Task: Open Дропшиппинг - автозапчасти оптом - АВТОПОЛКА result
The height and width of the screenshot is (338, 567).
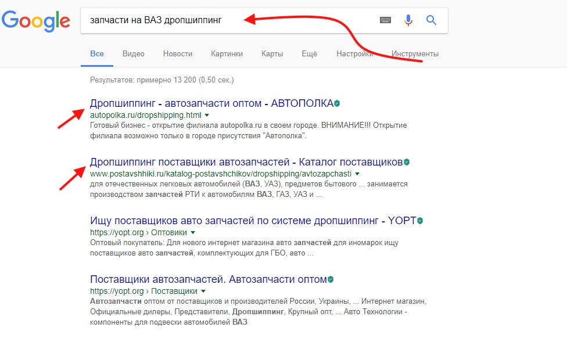Action: click(x=211, y=103)
